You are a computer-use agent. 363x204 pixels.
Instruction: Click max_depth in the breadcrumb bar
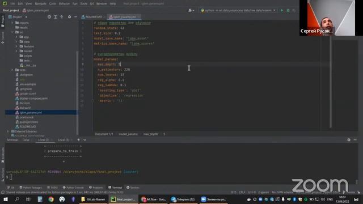(150, 134)
